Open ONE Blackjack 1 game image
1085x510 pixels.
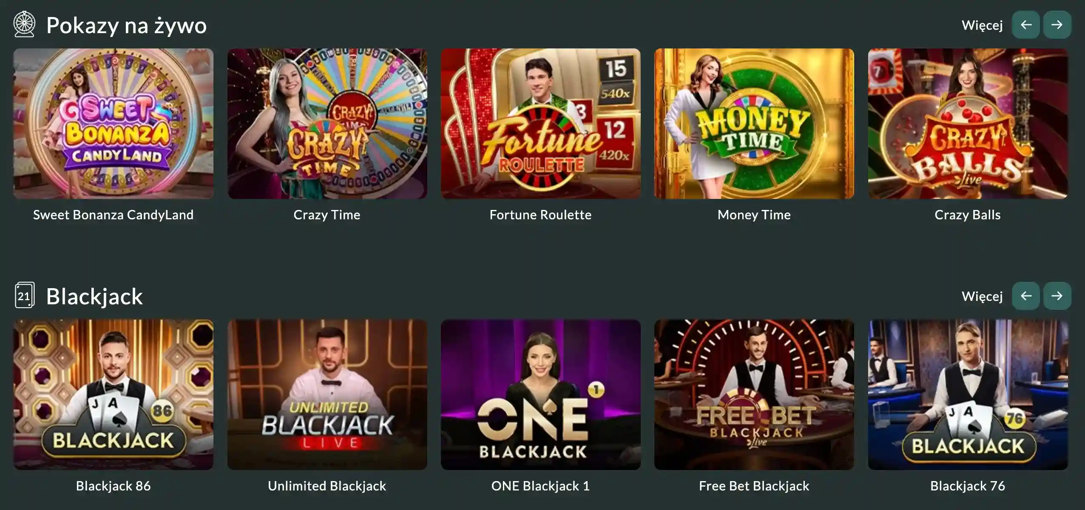pos(541,395)
